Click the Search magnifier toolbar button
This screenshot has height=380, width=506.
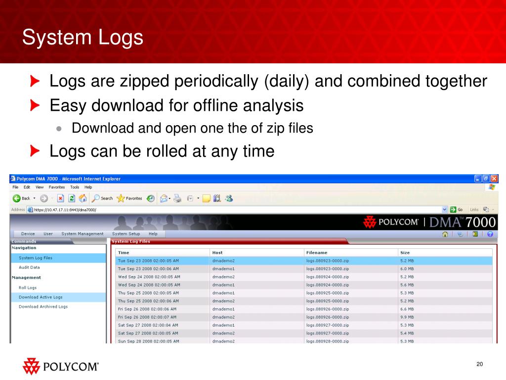102,198
